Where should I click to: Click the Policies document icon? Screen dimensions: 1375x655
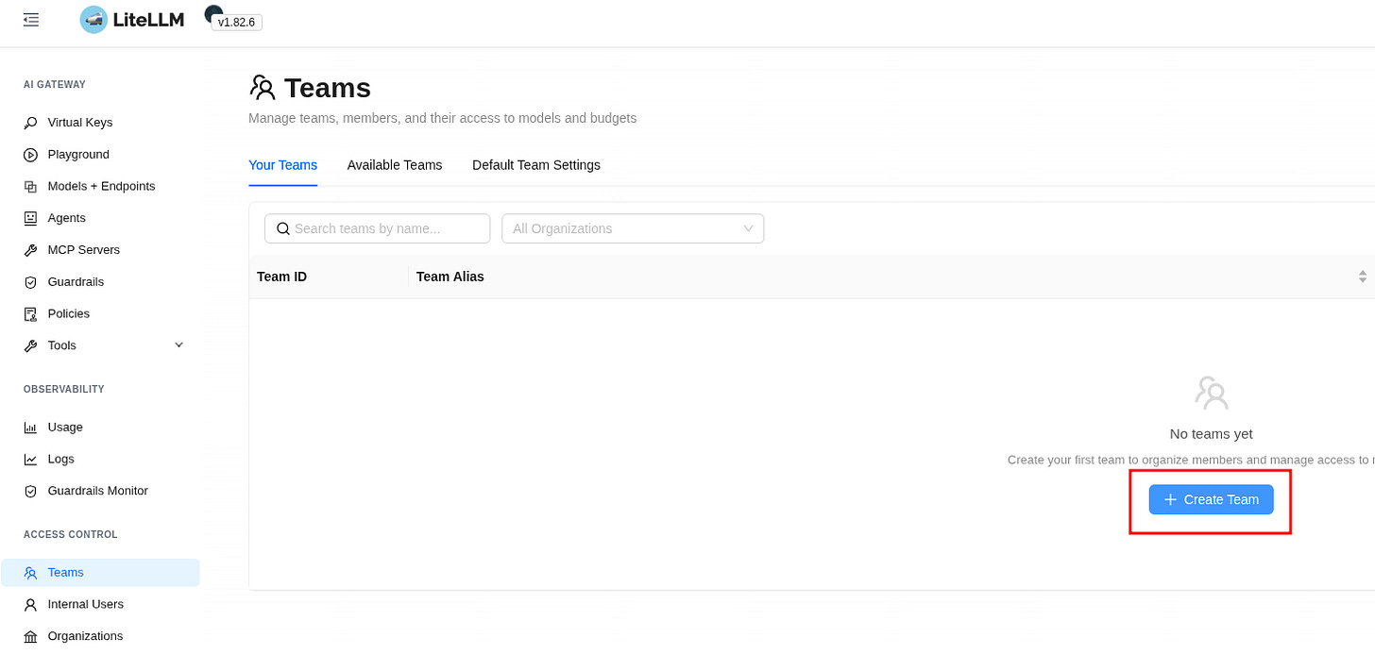30,314
